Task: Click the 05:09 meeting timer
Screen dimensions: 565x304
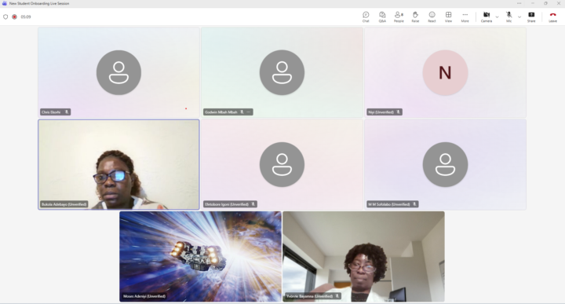Action: coord(26,17)
